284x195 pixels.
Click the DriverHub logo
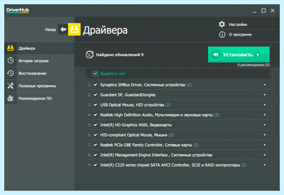(18, 10)
